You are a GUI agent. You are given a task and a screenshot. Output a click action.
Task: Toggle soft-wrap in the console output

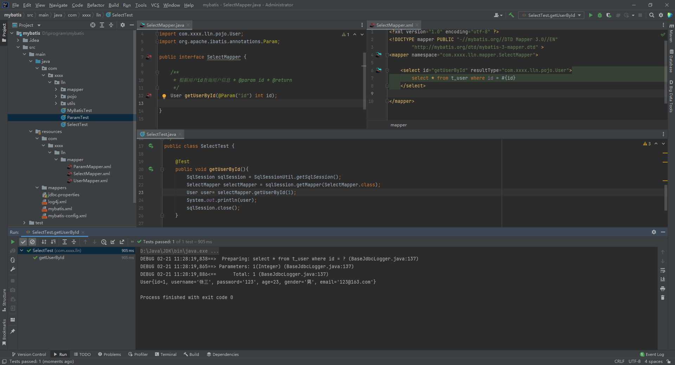[x=663, y=270]
